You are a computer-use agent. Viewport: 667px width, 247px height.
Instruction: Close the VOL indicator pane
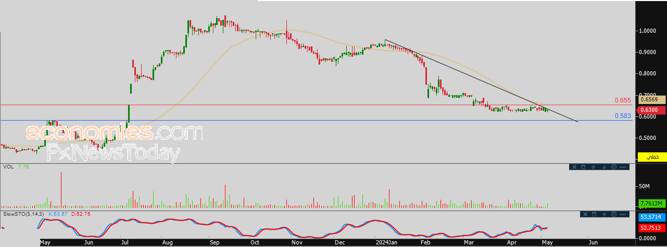pos(574,167)
